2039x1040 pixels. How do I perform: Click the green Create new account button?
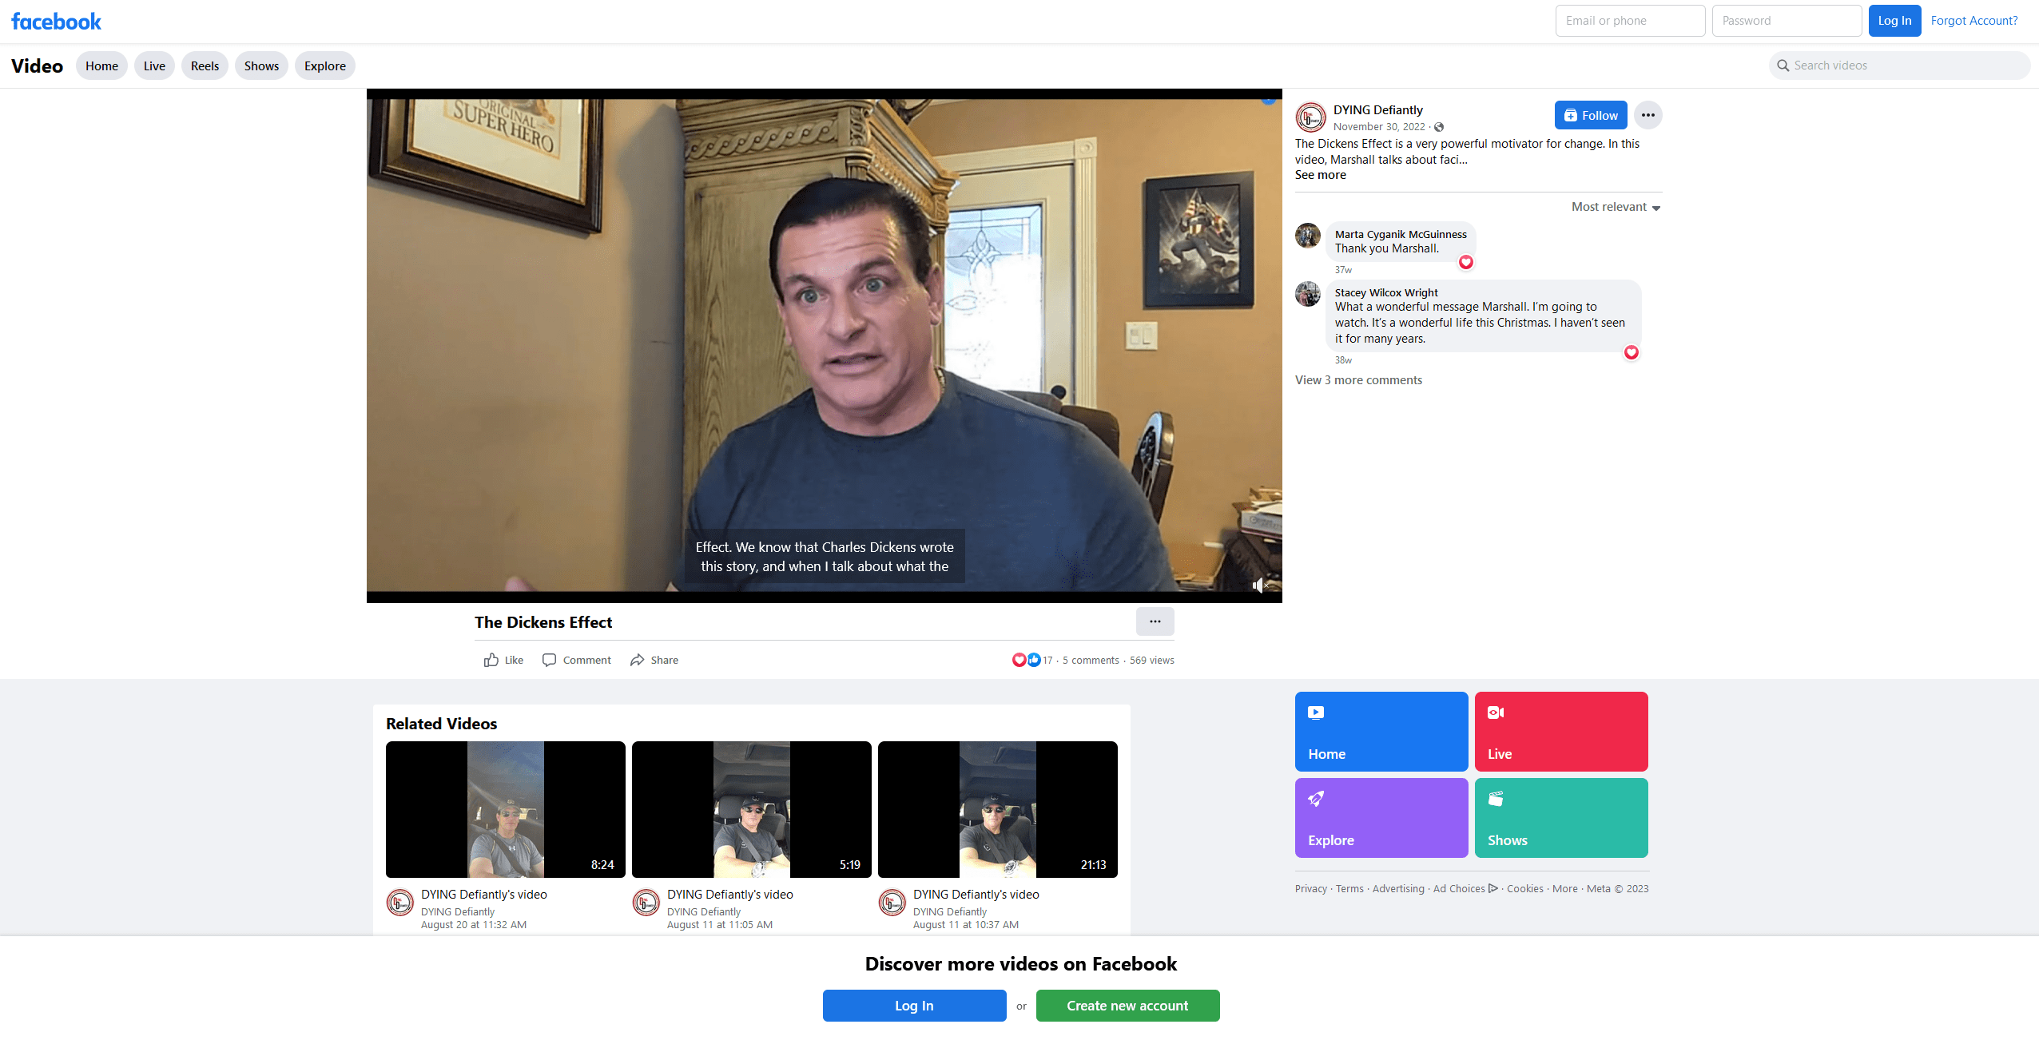pos(1127,1006)
